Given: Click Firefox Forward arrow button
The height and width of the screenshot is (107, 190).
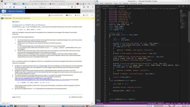Looking at the screenshot, I should coord(7,7).
